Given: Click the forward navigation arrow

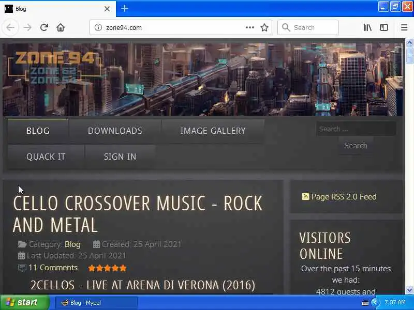Looking at the screenshot, I should 27,27.
